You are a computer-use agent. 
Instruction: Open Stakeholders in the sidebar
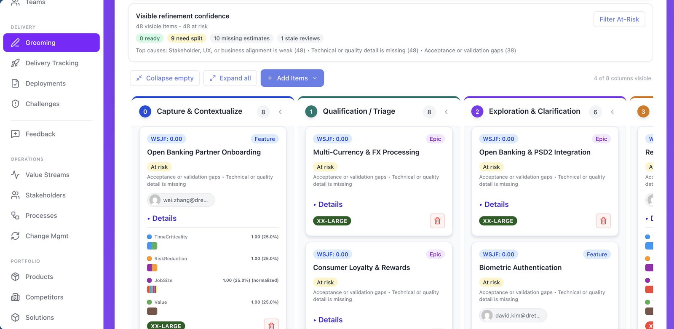tap(45, 195)
